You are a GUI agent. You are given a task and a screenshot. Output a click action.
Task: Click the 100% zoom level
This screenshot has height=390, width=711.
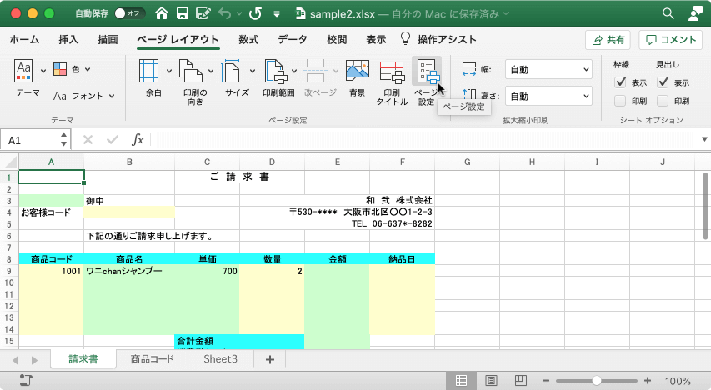click(x=678, y=381)
